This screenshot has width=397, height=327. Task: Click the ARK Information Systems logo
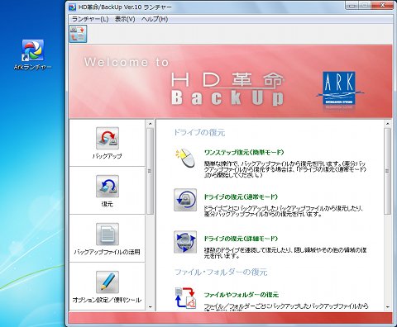[339, 88]
